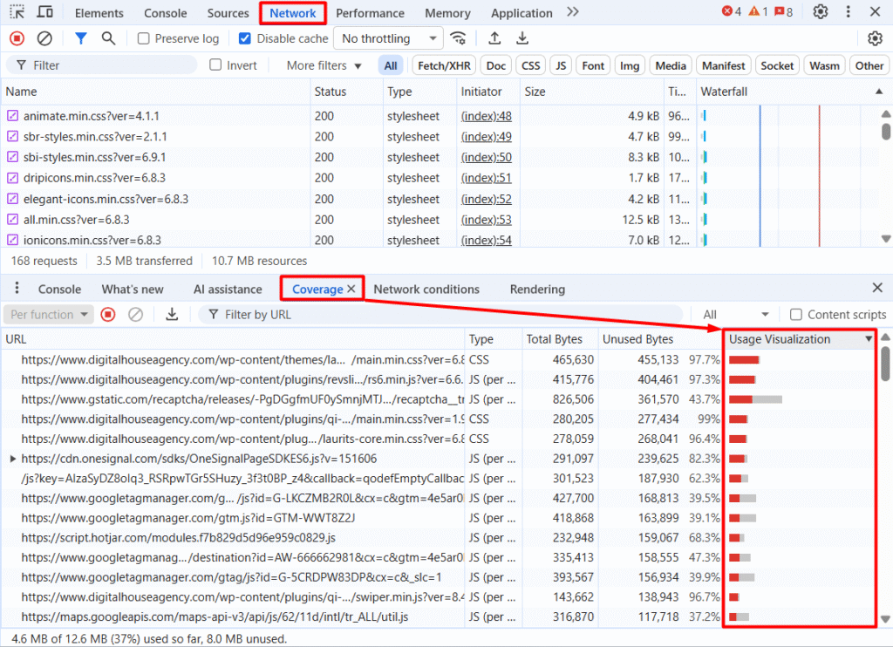Click the coverage table vertical scrollbar
The image size is (893, 647).
click(885, 362)
